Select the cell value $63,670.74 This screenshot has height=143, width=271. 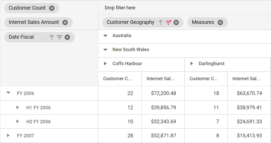(249, 93)
